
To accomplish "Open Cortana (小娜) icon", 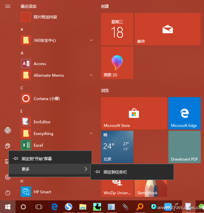I will point(26,98).
